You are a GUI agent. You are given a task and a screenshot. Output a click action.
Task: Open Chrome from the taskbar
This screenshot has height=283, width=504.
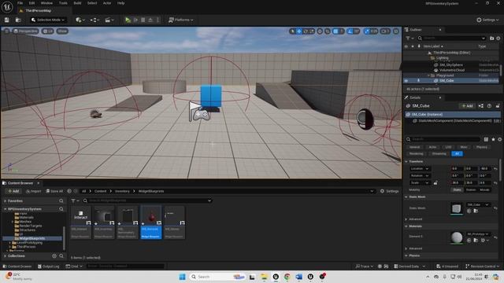coord(287,277)
